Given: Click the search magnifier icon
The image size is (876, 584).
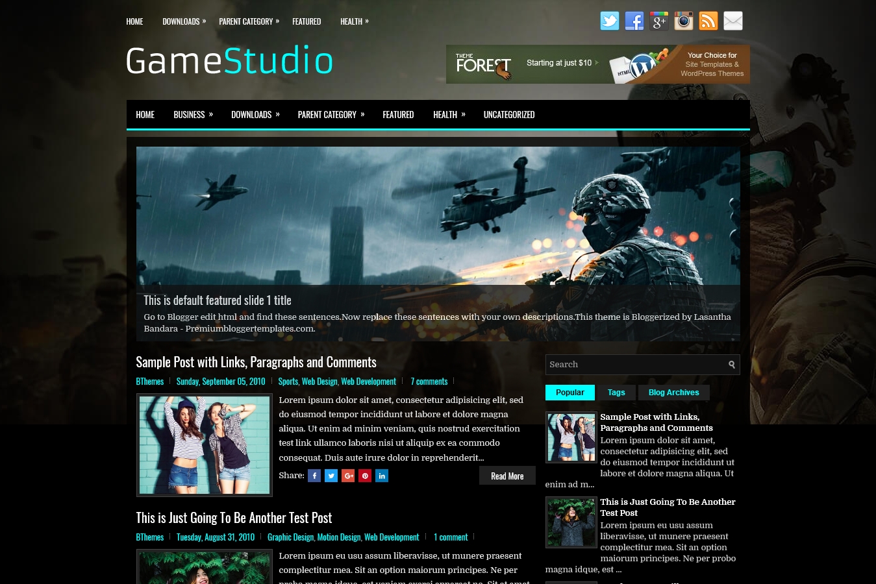Looking at the screenshot, I should click(732, 365).
